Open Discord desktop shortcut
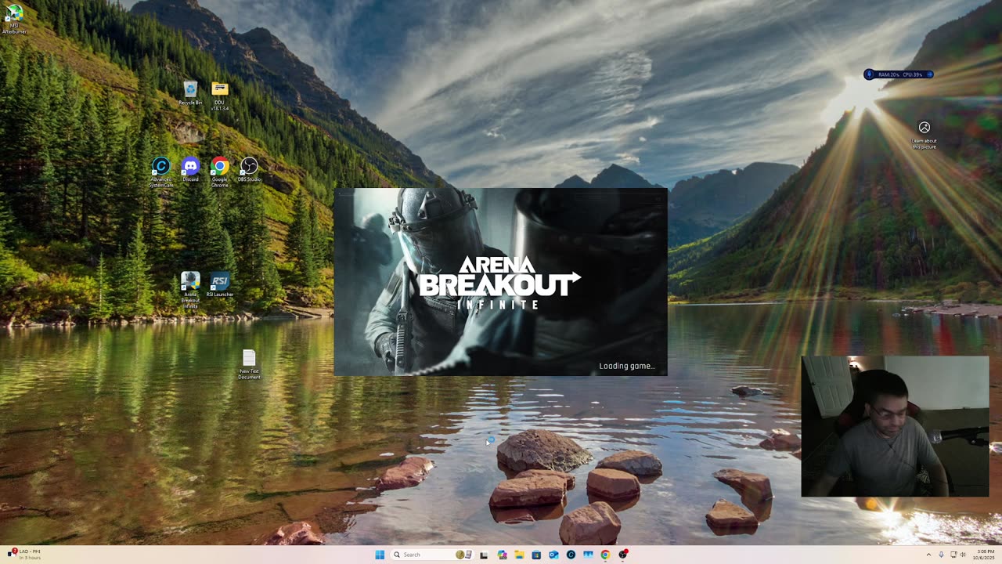 190,170
